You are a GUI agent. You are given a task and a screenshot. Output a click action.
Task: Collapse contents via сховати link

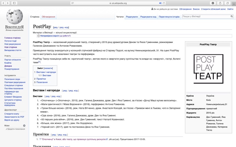48,68
